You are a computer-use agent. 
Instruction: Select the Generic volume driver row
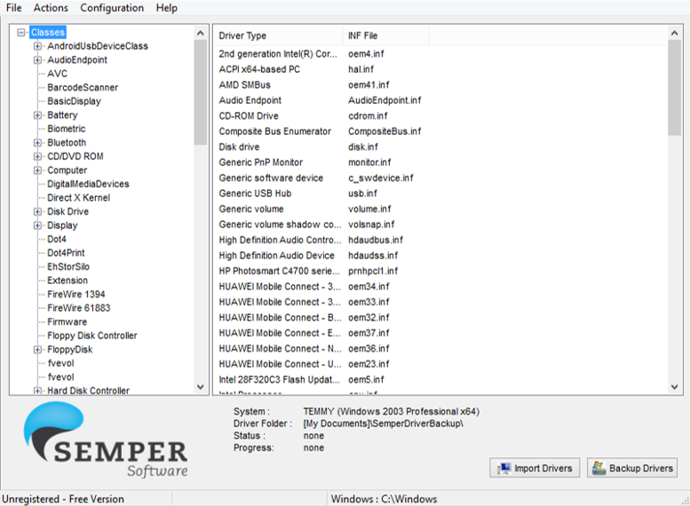point(251,209)
